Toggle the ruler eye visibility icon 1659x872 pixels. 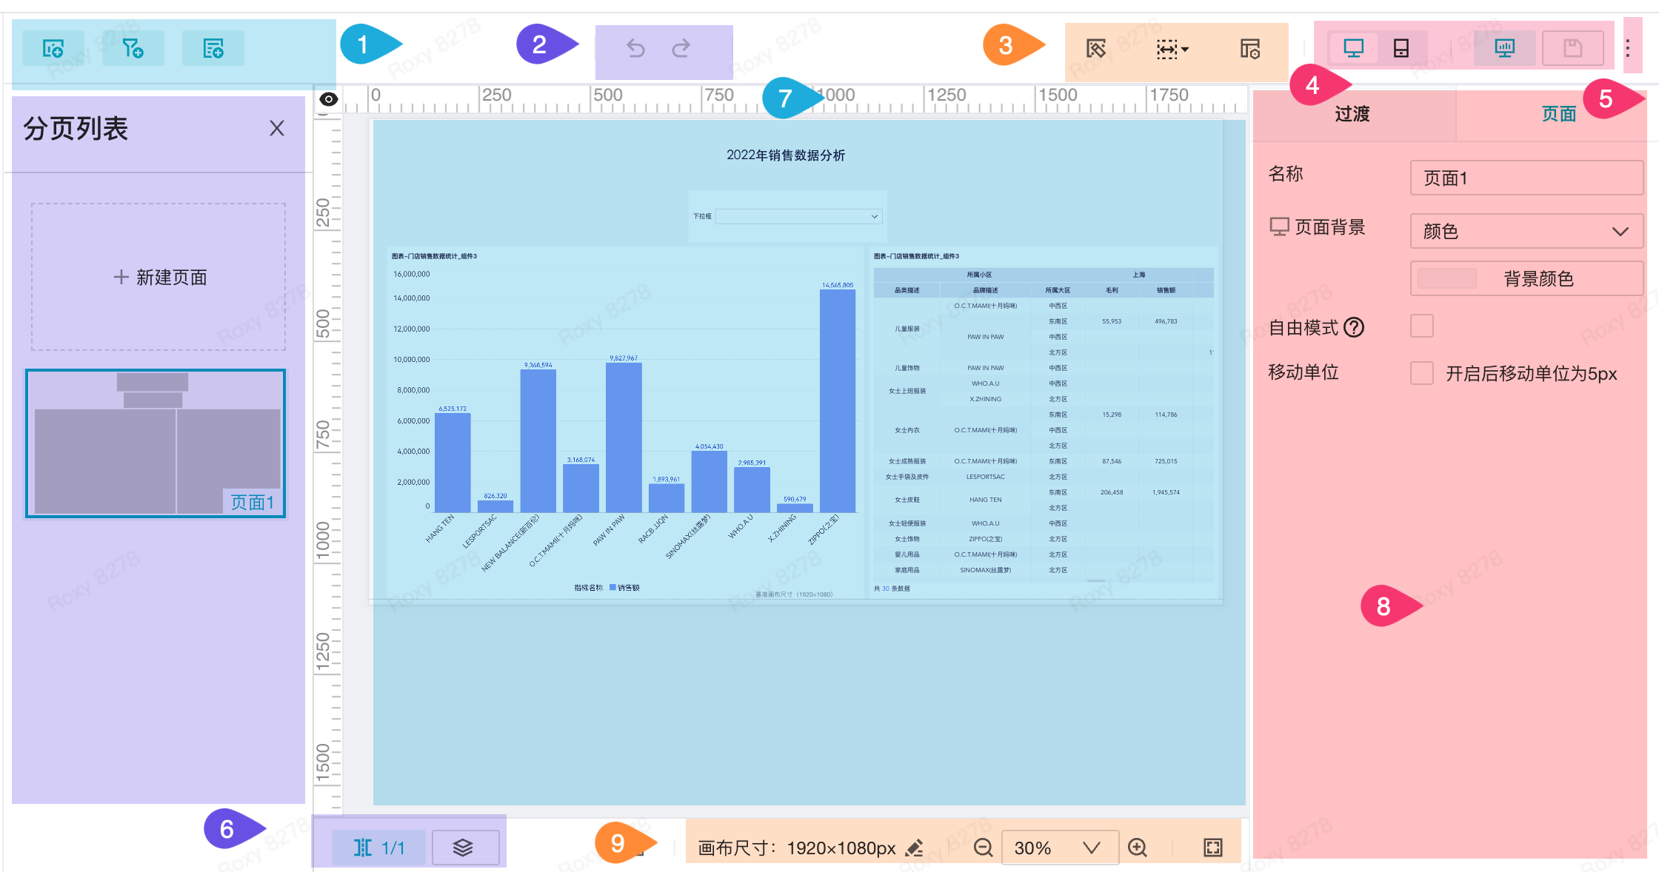[x=328, y=99]
